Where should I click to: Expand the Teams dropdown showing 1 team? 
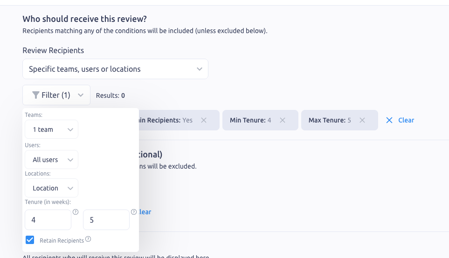(51, 129)
